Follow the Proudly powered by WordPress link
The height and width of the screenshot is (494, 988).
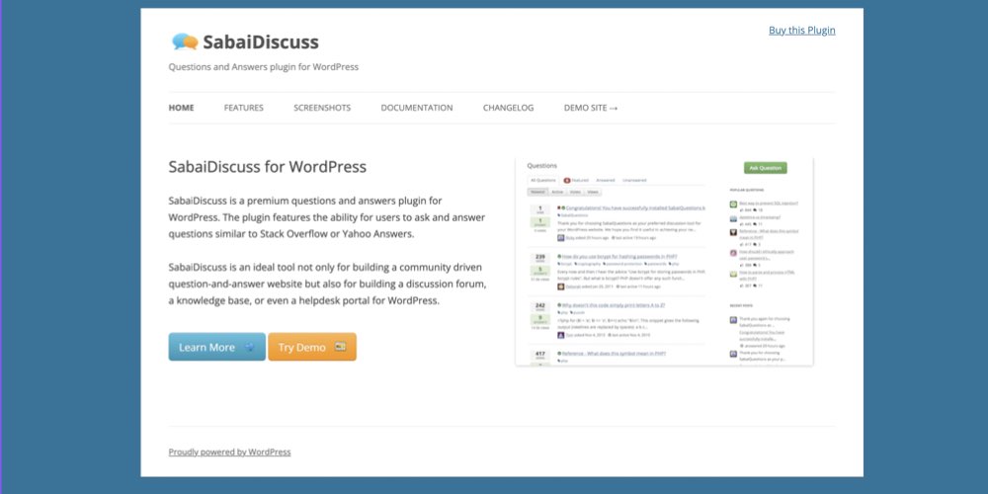pyautogui.click(x=229, y=452)
